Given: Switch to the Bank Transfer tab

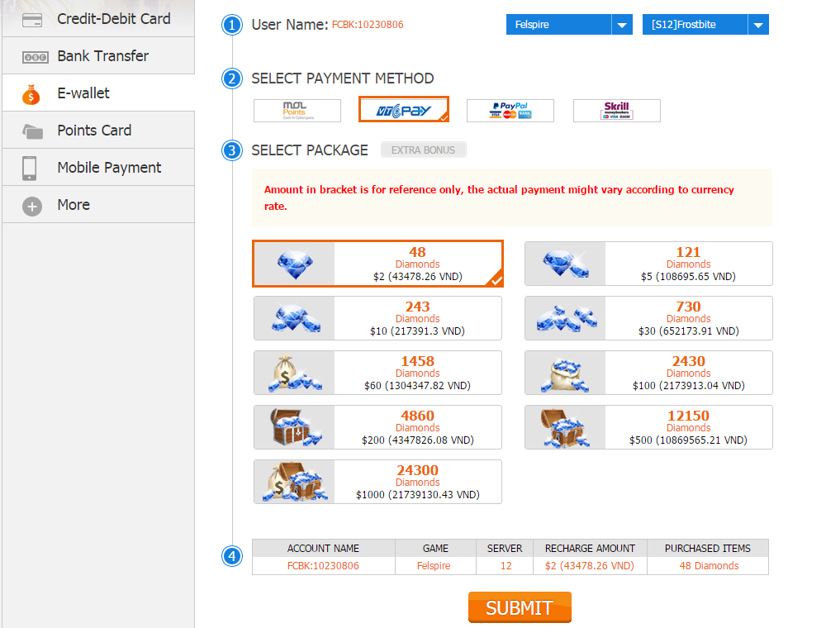Looking at the screenshot, I should tap(98, 56).
